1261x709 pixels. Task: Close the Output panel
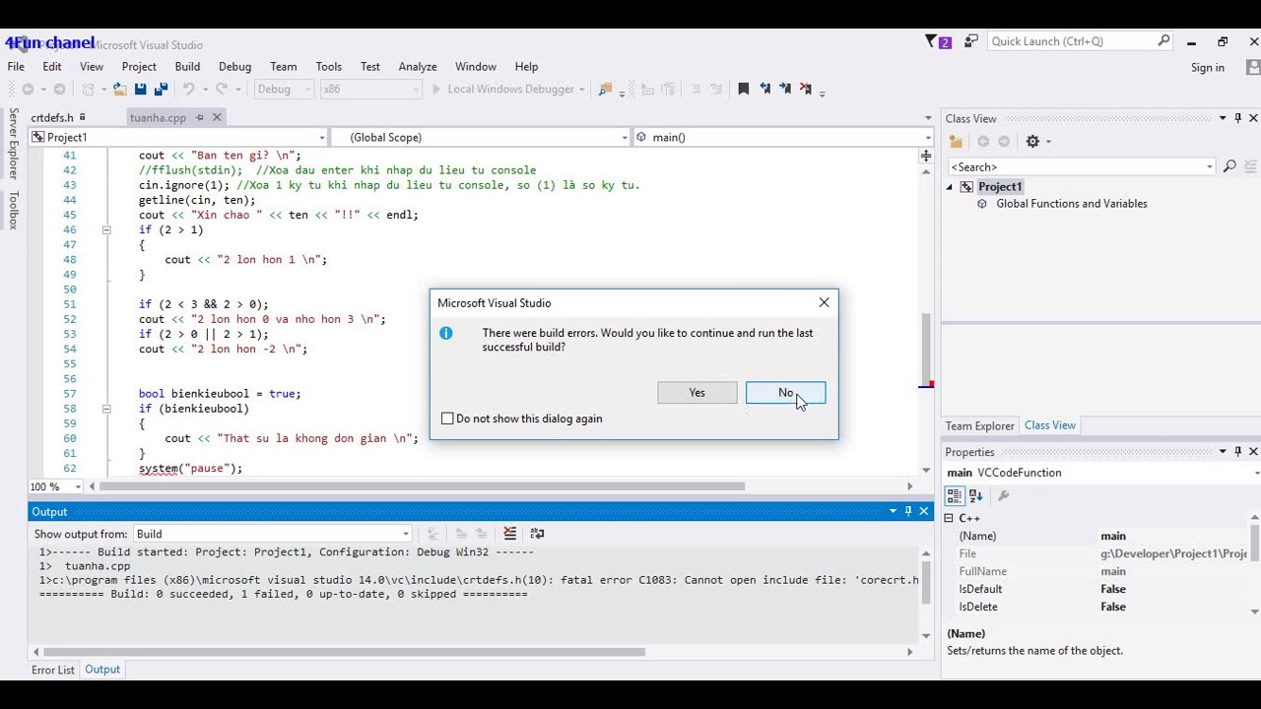[x=924, y=511]
